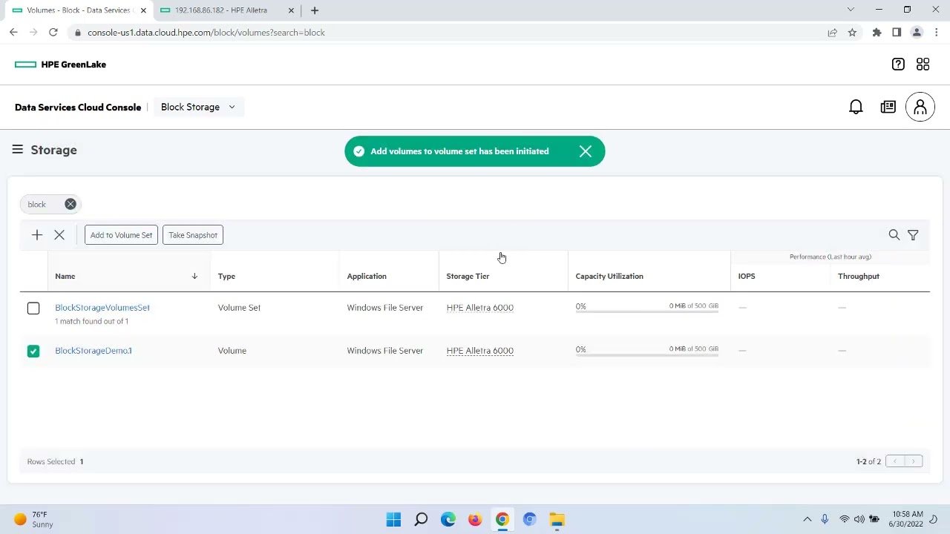Screen dimensions: 950x534
Task: Select the Volumes - Block - Data Services tab
Action: pos(77,10)
